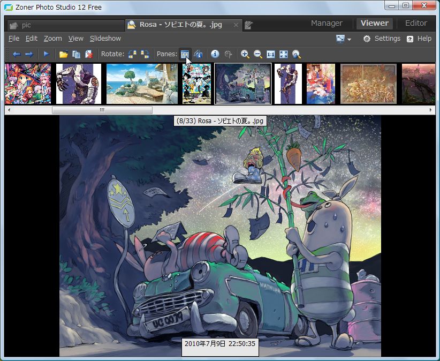Click the Help question mark icon
The width and height of the screenshot is (440, 361).
pos(410,39)
